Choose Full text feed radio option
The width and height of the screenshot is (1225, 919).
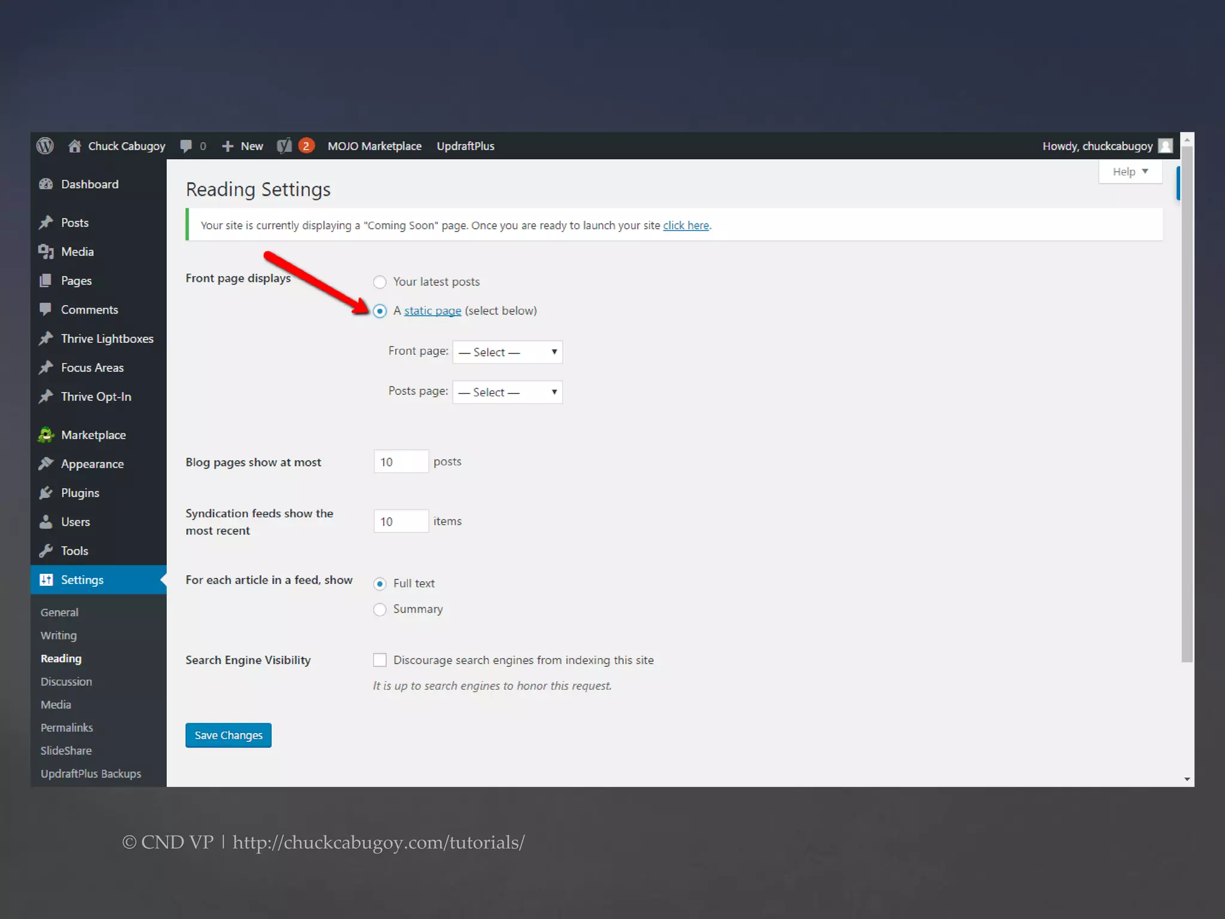[380, 584]
